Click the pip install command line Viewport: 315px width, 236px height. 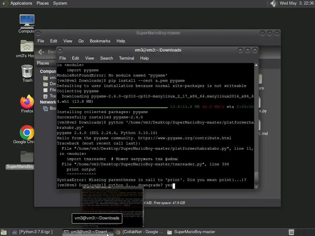(x=121, y=81)
